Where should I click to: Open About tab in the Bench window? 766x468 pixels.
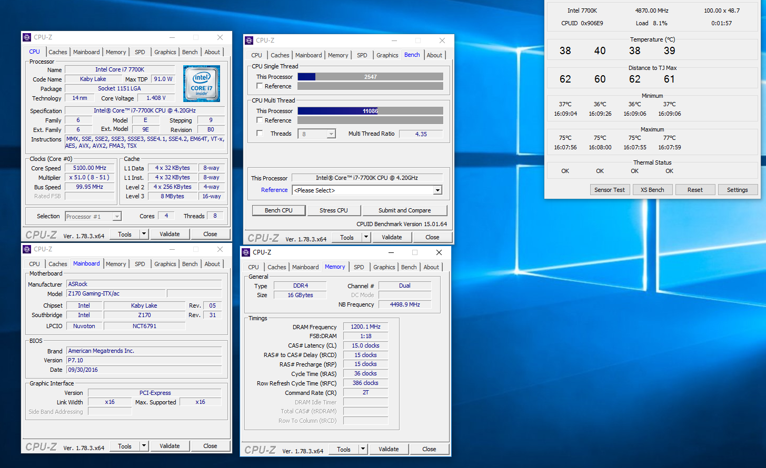pyautogui.click(x=434, y=55)
